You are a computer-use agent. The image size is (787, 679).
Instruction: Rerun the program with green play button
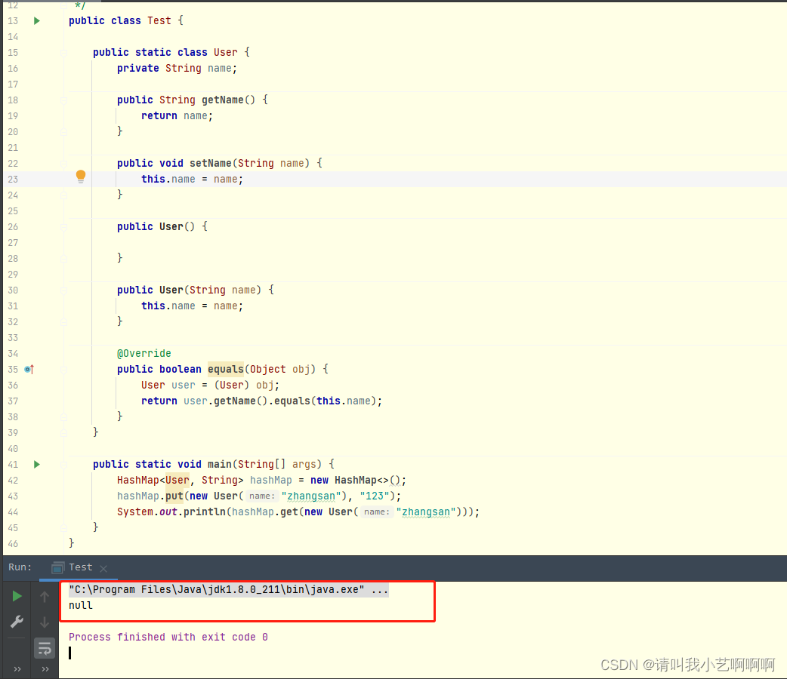tap(17, 595)
